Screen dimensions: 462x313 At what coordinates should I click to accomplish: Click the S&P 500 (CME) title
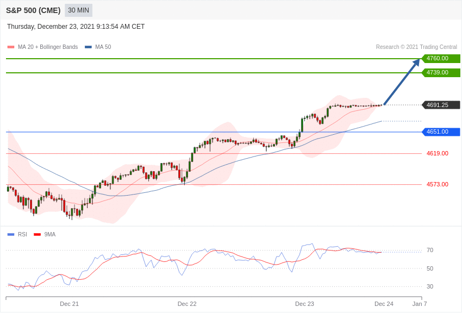33,10
